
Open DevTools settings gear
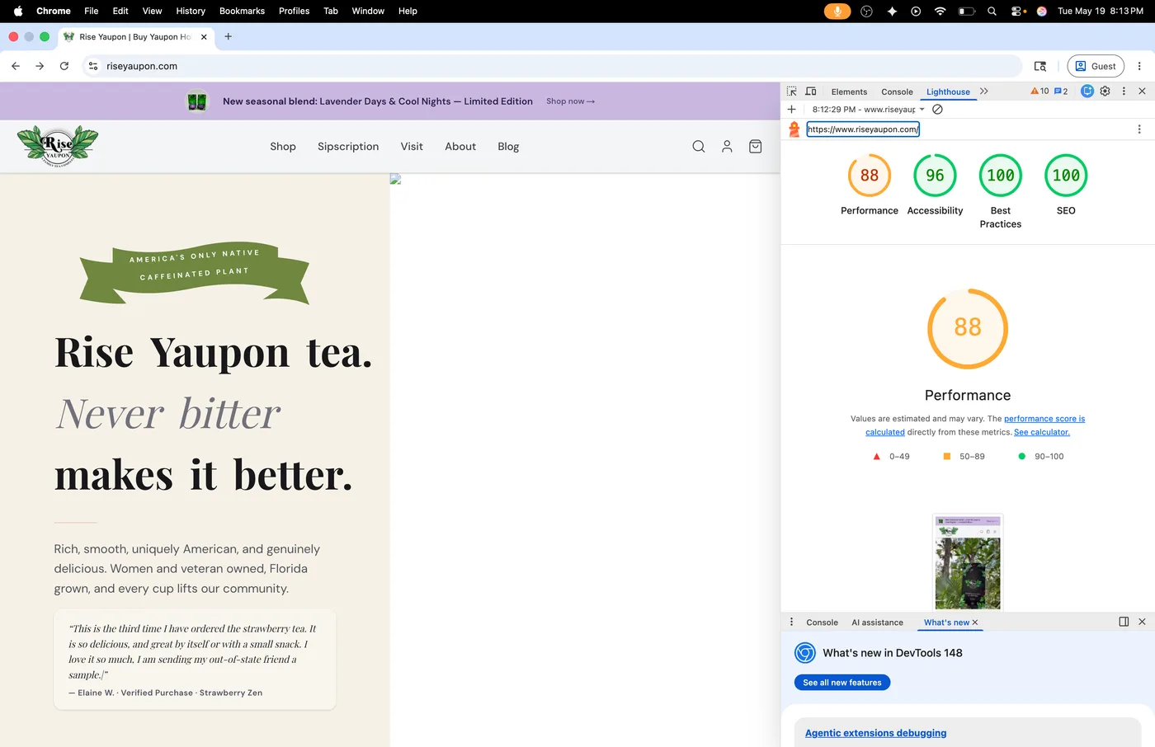point(1105,92)
